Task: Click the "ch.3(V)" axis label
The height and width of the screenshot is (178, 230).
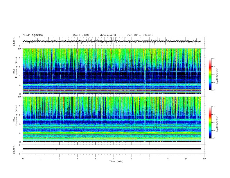Action: pyautogui.click(x=14, y=149)
